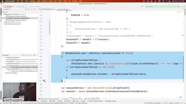The height and width of the screenshot is (104, 186).
Task: Open the Explorer side tool tab
Action: [x=1, y=12]
